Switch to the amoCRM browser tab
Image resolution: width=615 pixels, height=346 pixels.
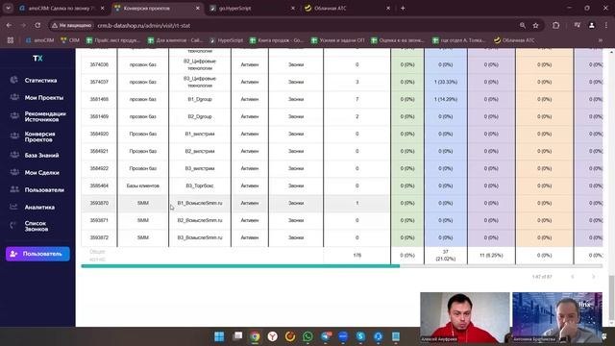point(61,9)
